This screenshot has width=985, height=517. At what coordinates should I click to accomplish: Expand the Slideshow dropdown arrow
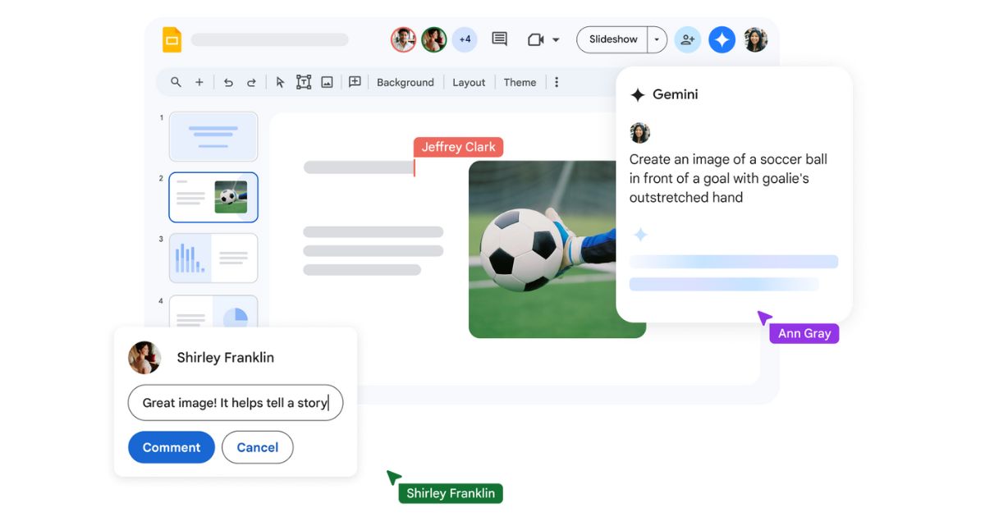[x=657, y=39]
